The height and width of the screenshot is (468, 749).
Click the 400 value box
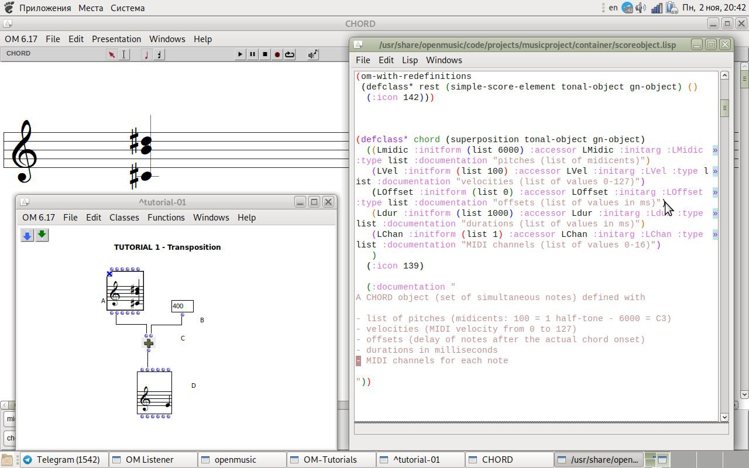point(182,306)
